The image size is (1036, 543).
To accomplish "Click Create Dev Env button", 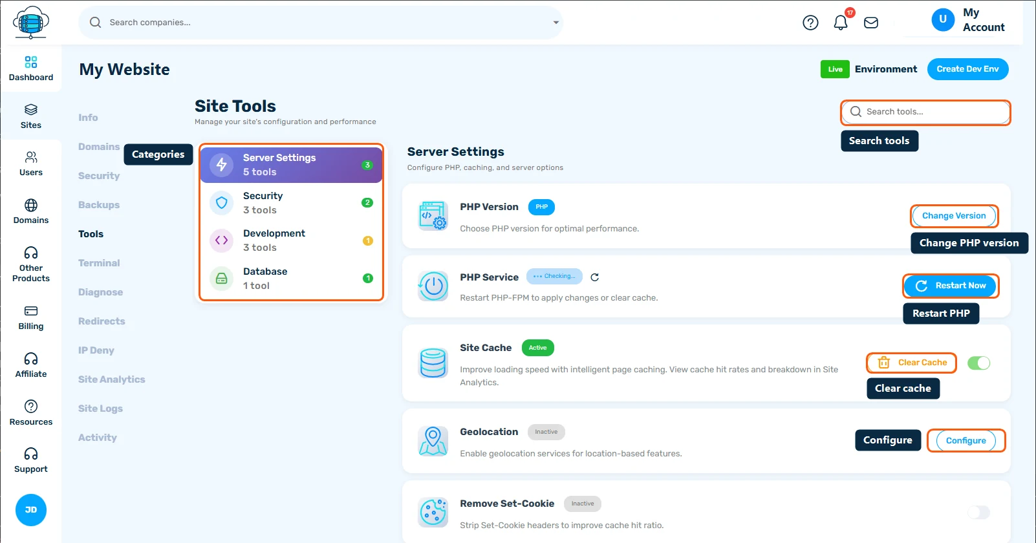I will (x=967, y=69).
